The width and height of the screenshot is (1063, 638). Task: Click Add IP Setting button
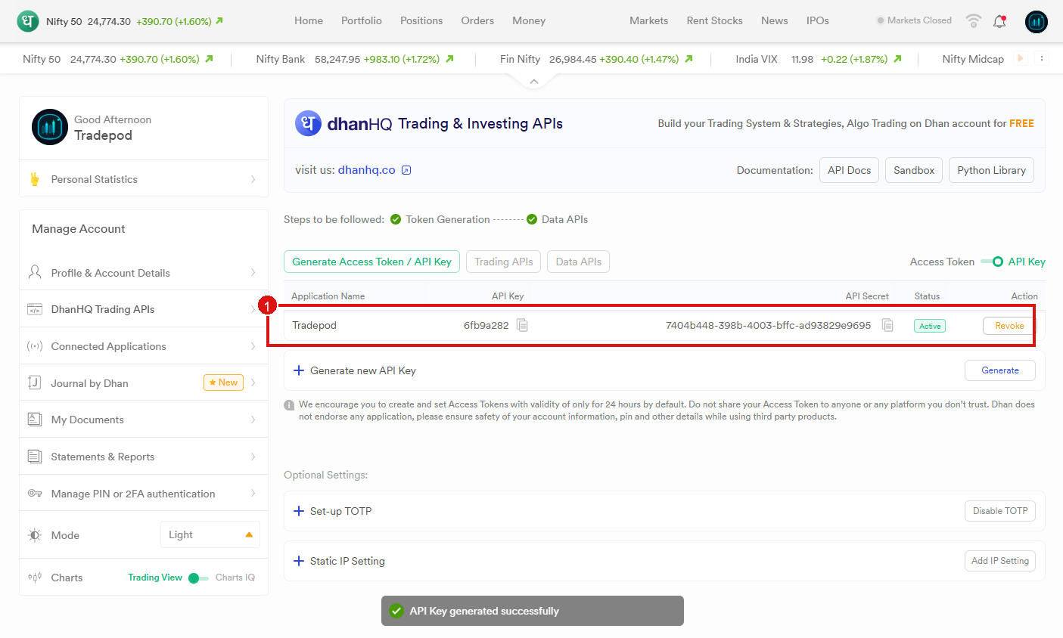[x=1000, y=561]
